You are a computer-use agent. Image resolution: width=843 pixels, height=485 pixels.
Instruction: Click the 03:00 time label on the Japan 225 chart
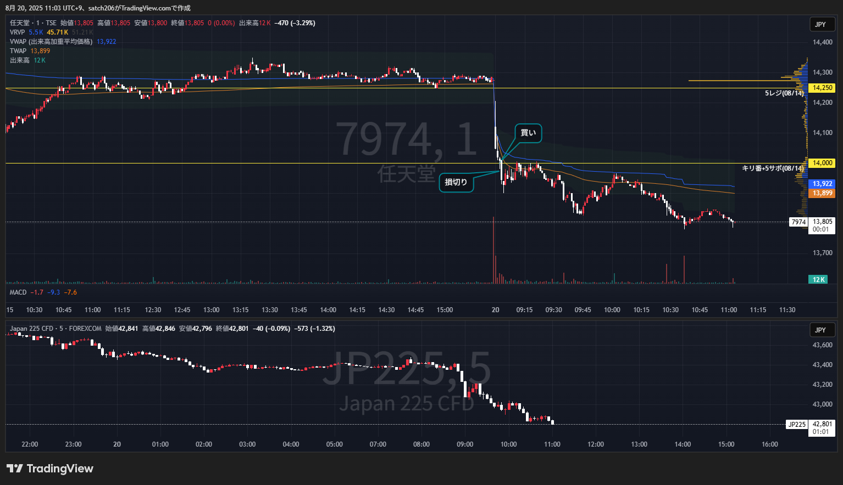(x=247, y=444)
